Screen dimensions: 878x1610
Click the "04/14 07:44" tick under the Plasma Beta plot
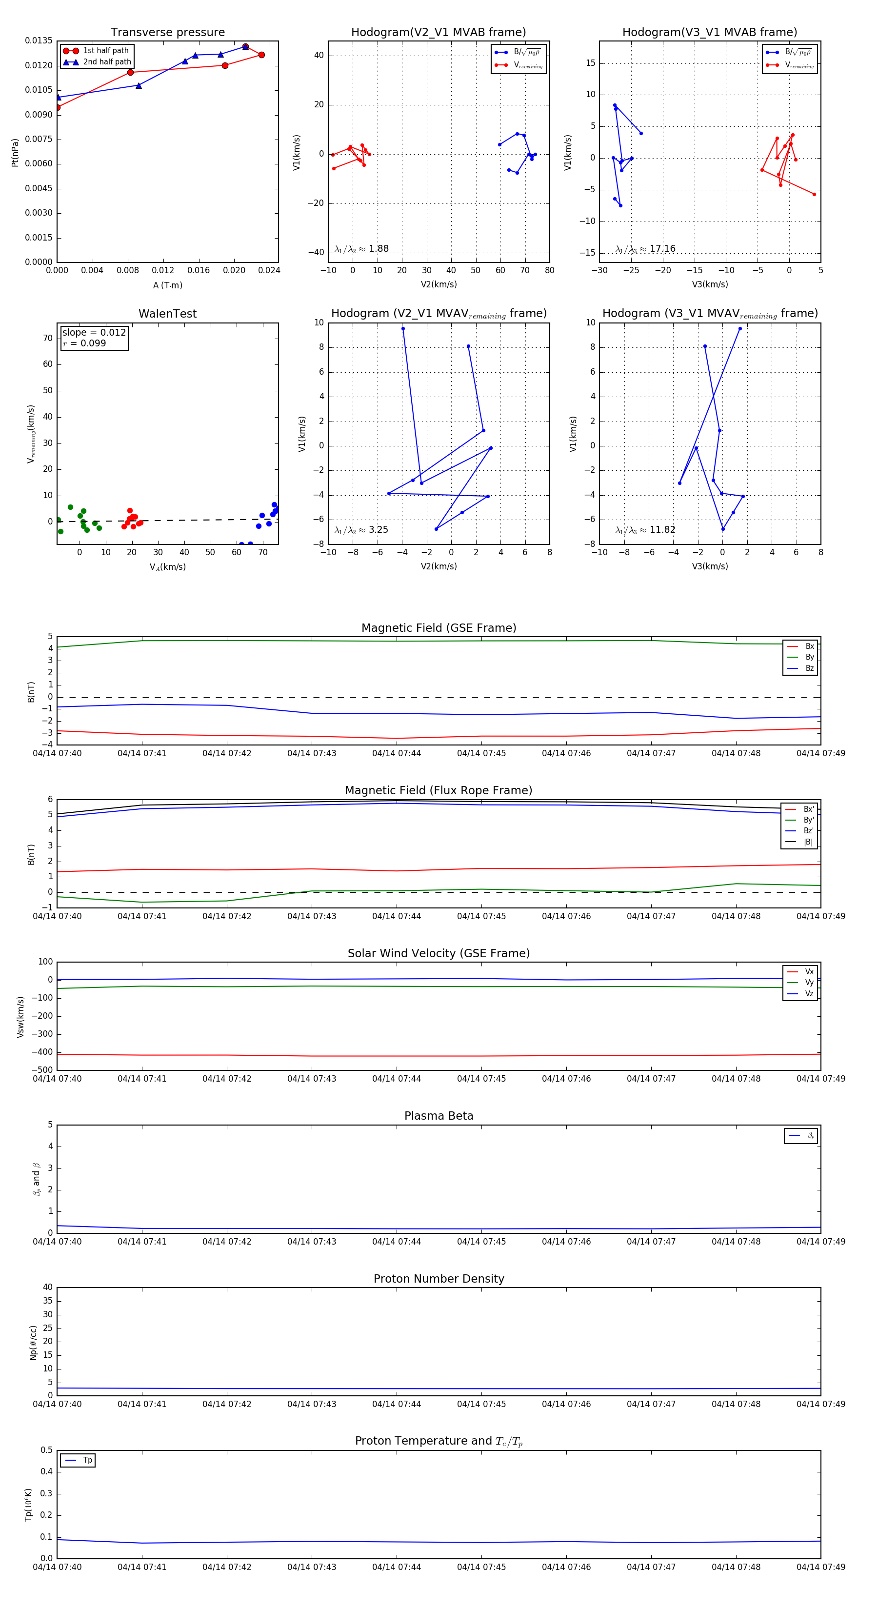396,1242
